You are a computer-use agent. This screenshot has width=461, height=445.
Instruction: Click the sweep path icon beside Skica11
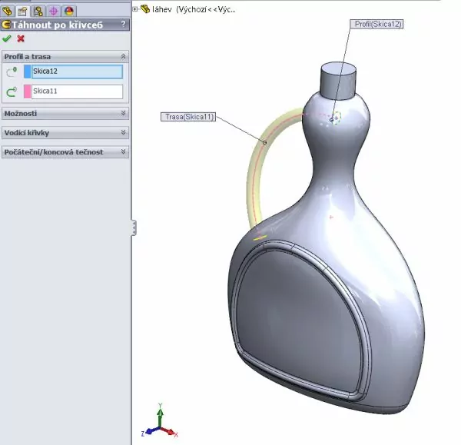click(12, 91)
